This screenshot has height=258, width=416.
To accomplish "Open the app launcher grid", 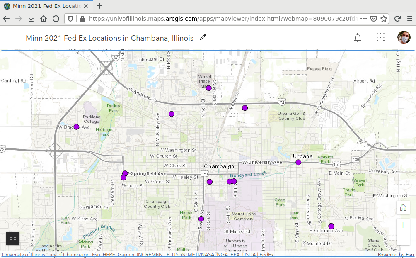I will [380, 38].
